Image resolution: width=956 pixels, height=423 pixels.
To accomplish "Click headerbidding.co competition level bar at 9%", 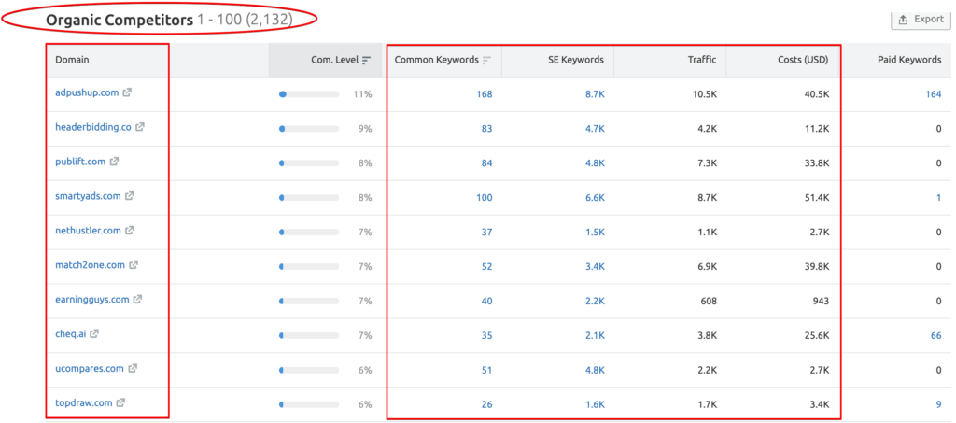I will point(308,129).
